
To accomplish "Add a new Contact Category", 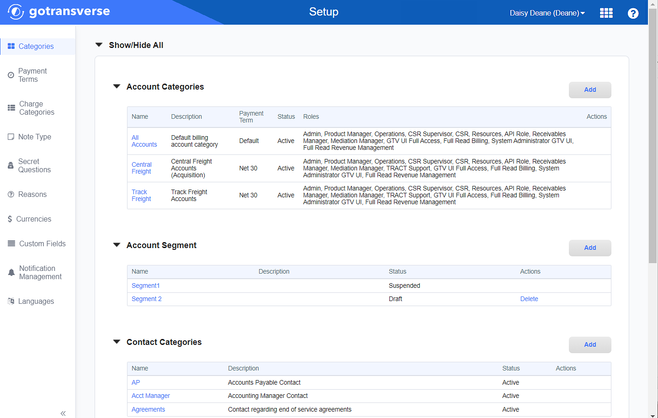I will coord(590,344).
